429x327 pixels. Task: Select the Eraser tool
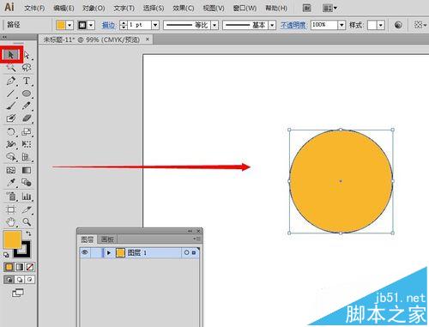coord(27,118)
